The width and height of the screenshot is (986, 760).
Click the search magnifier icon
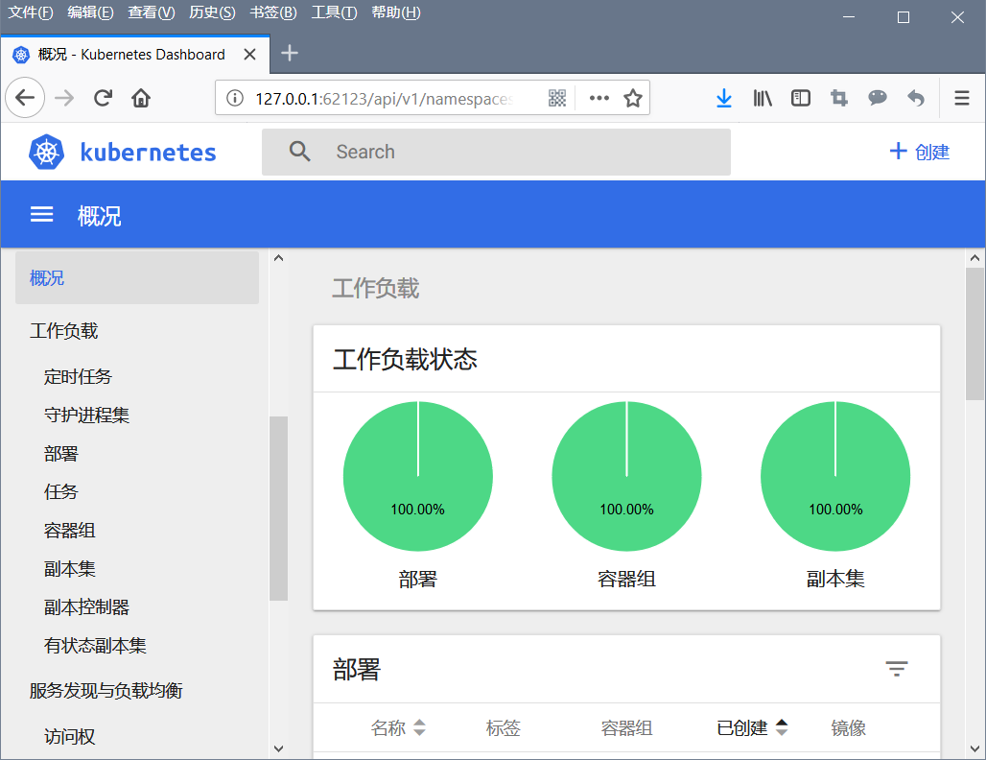[x=299, y=152]
